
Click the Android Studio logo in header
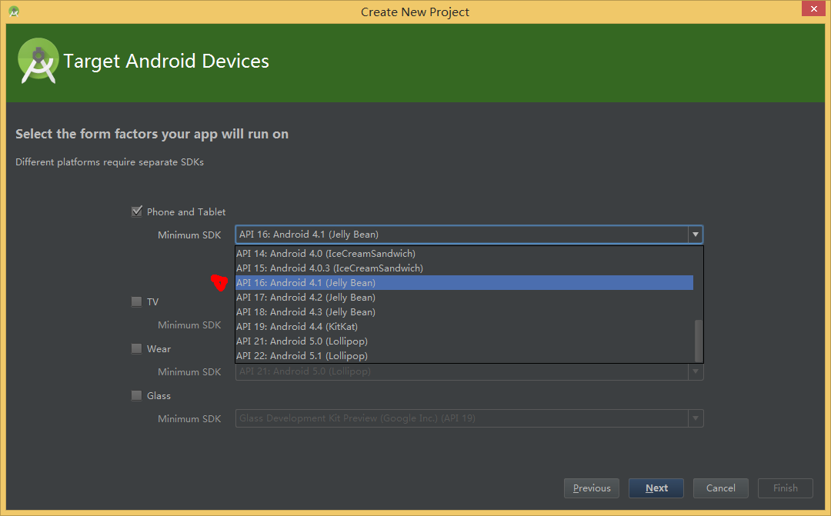[x=38, y=61]
